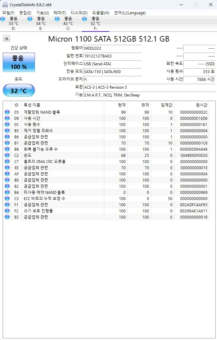Click status orb for attribute B1
Viewport: 217px width, 340px height.
tap(7, 143)
